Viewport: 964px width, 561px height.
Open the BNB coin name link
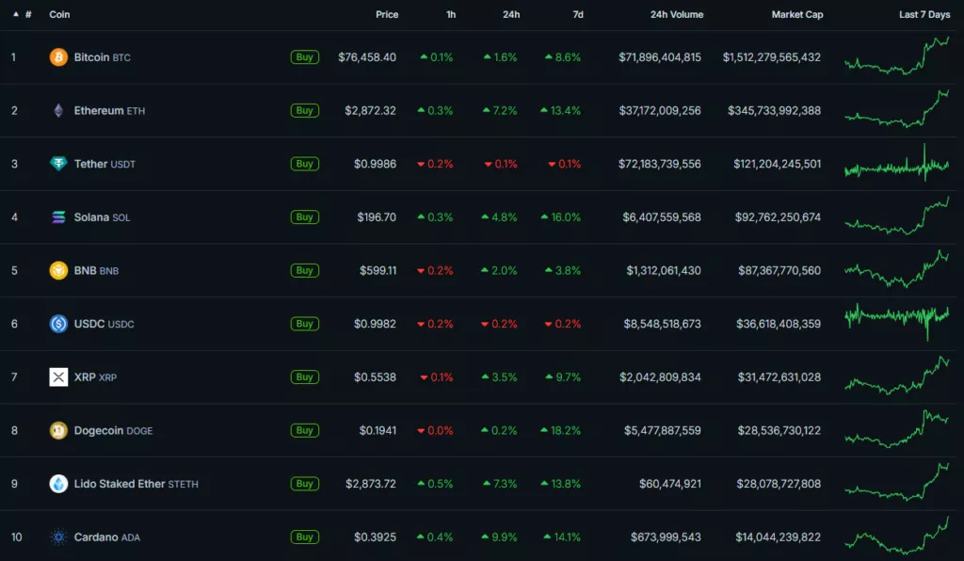[x=97, y=270]
